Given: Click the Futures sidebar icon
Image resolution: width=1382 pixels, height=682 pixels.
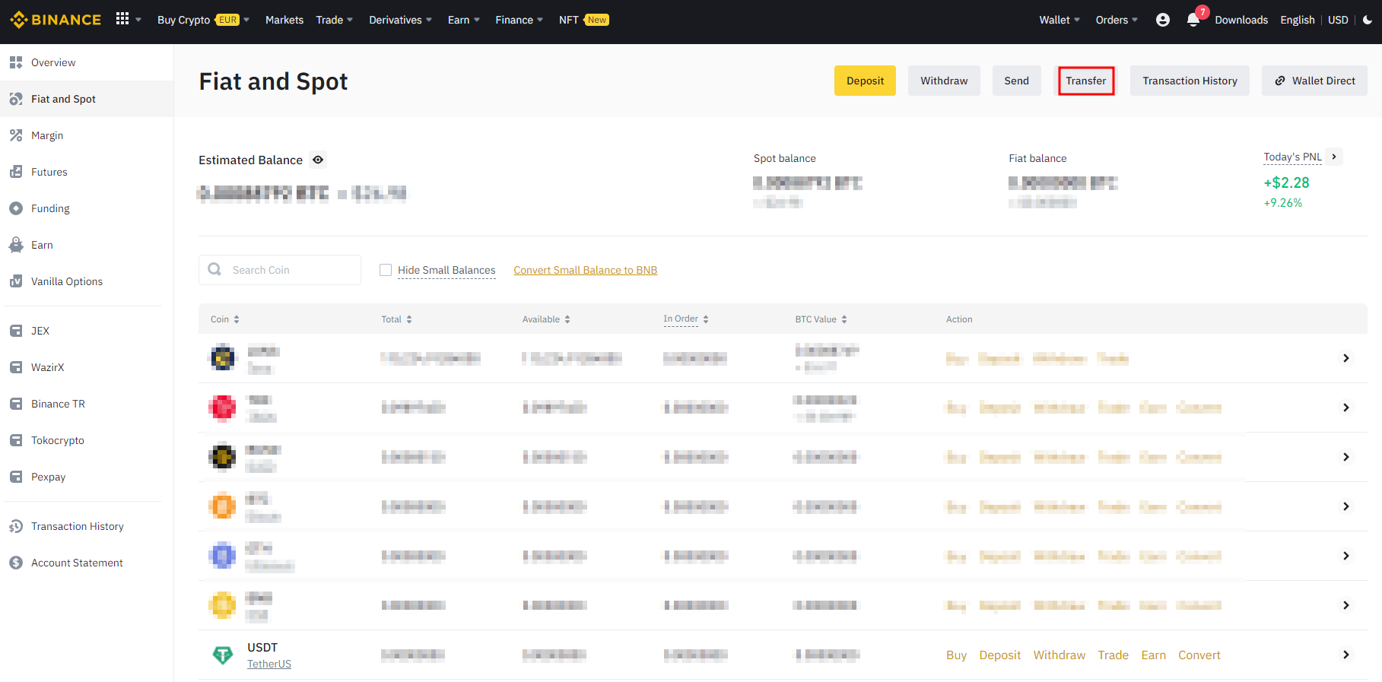Looking at the screenshot, I should pos(16,172).
